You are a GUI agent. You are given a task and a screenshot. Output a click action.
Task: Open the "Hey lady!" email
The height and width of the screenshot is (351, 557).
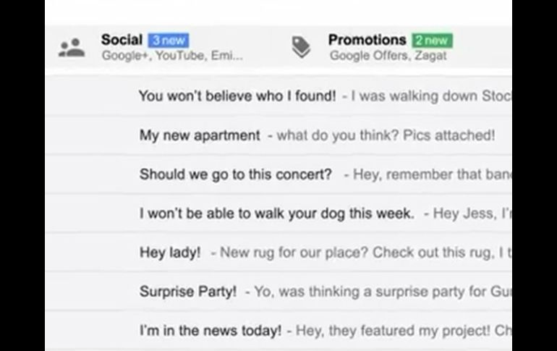click(170, 253)
